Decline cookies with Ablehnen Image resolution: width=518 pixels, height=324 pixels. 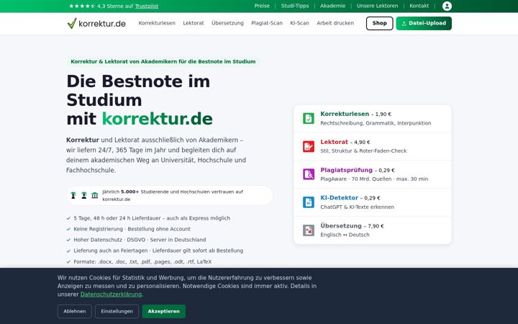tap(75, 312)
